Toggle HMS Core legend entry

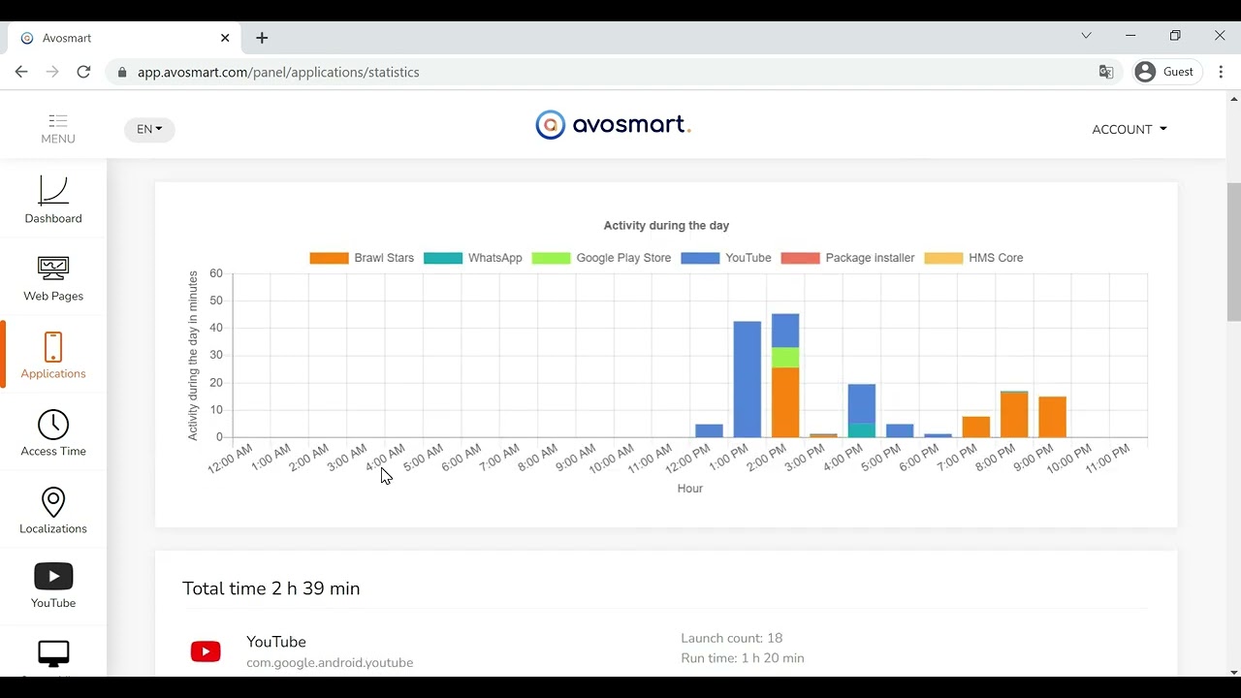coord(973,258)
